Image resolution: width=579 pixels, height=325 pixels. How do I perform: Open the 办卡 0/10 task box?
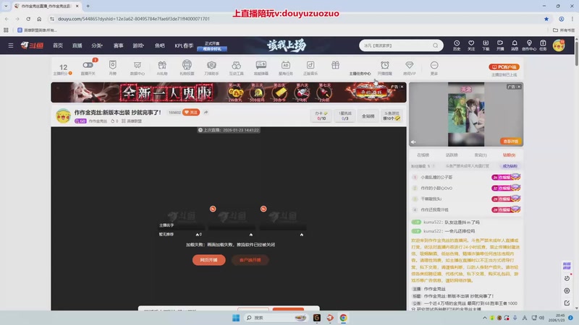click(x=321, y=116)
